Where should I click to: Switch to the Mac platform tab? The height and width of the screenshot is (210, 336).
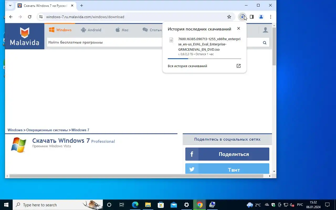(x=122, y=30)
